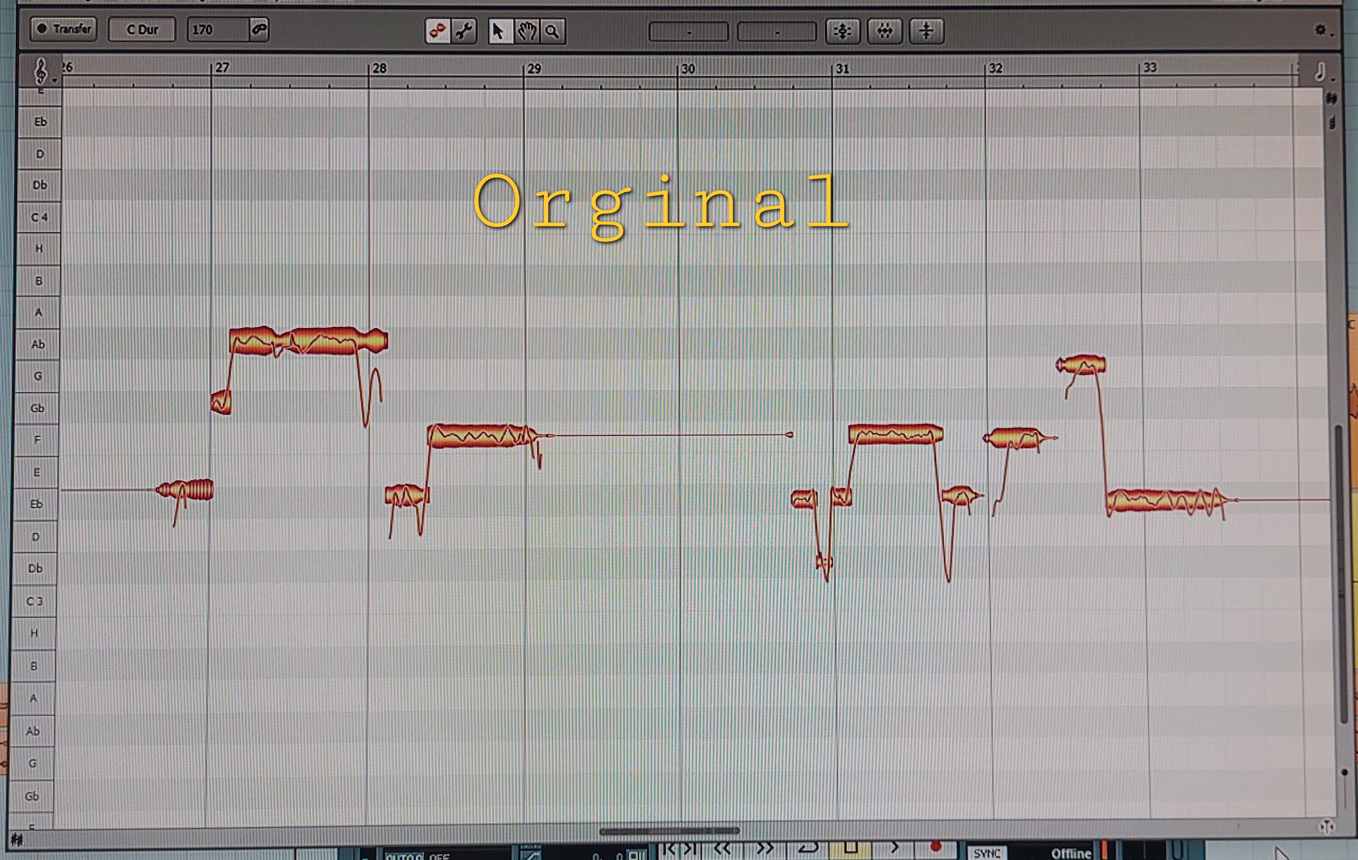Click the bottom-left corner zoom icon
The image size is (1358, 860).
point(17,840)
